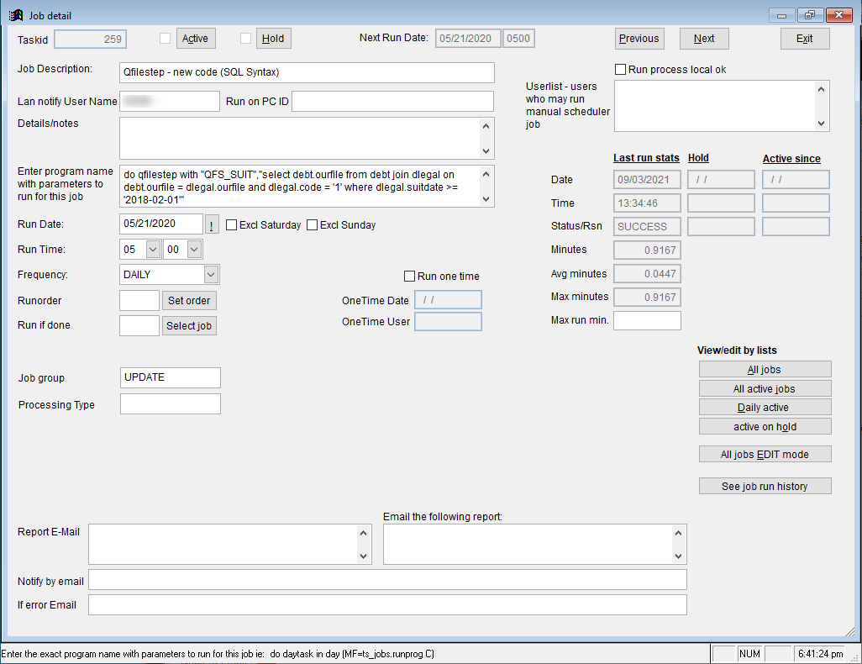862x664 pixels.
Task: Go to Next job
Action: [x=704, y=39]
